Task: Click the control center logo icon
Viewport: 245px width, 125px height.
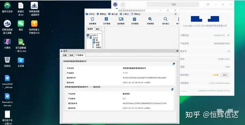Action: tap(115, 4)
